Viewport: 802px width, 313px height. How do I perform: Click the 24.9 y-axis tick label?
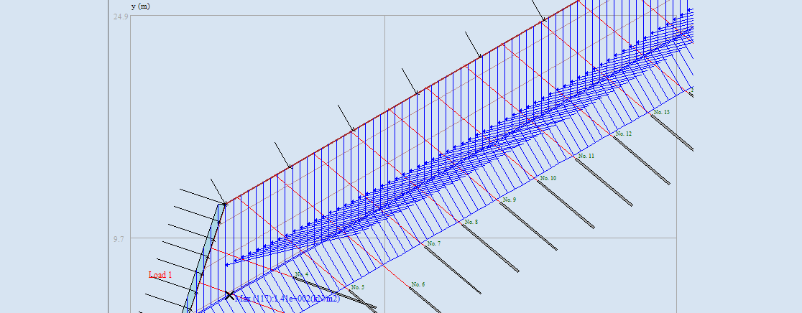pyautogui.click(x=121, y=17)
